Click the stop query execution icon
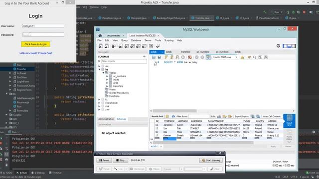Screen dimensions: 319x179 pos(183,57)
